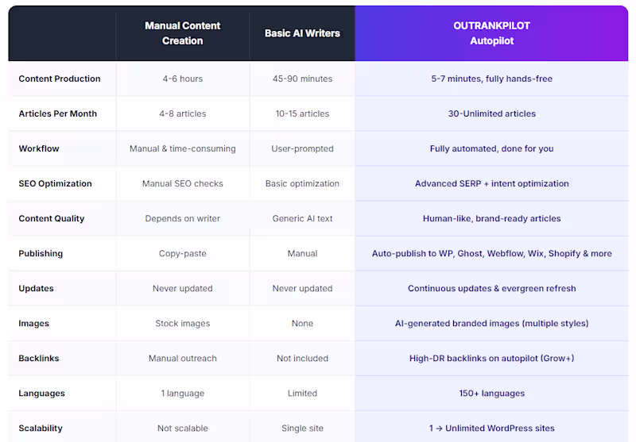
Task: Click 'Advanced SERP + intent optimization' text
Action: [x=491, y=183]
